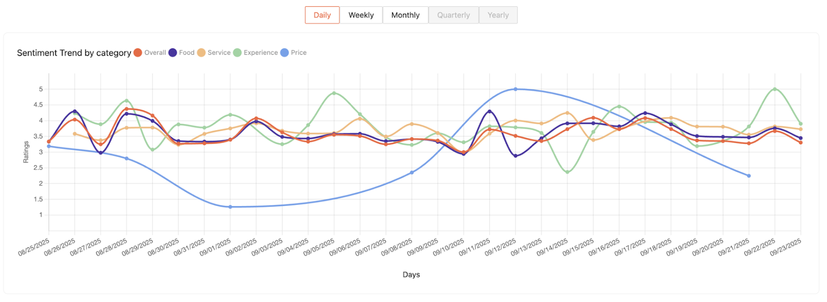The image size is (827, 302).
Task: Click the light blue Price legend circle
Action: tap(284, 53)
